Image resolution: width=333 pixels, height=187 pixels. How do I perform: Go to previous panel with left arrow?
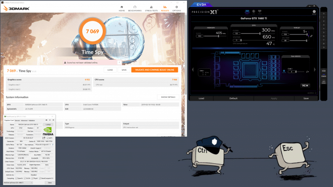click(x=193, y=69)
